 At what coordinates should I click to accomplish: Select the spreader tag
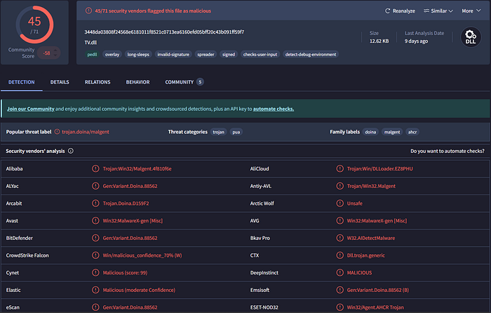coord(206,55)
